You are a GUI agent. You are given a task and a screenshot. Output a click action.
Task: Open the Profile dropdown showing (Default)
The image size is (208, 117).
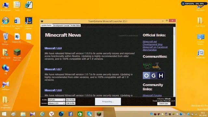(56, 100)
